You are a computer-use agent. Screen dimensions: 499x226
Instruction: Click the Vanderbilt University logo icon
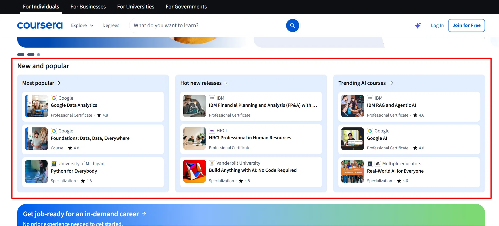pyautogui.click(x=212, y=163)
